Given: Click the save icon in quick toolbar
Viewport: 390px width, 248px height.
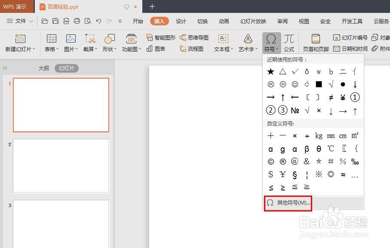Looking at the screenshot, I should point(55,21).
